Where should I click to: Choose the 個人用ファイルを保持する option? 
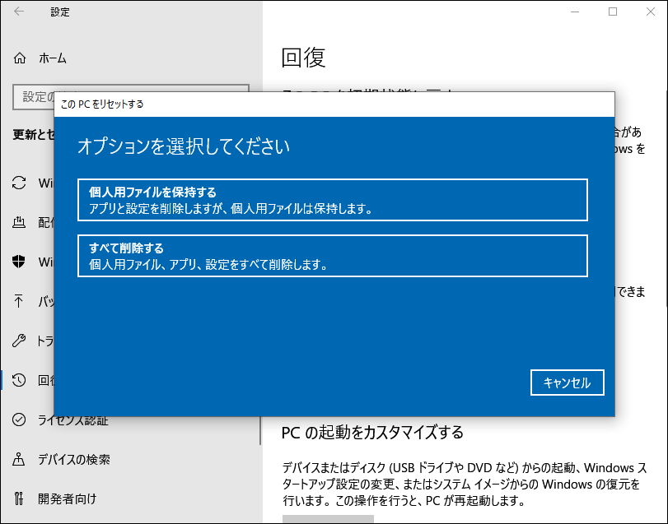click(334, 200)
